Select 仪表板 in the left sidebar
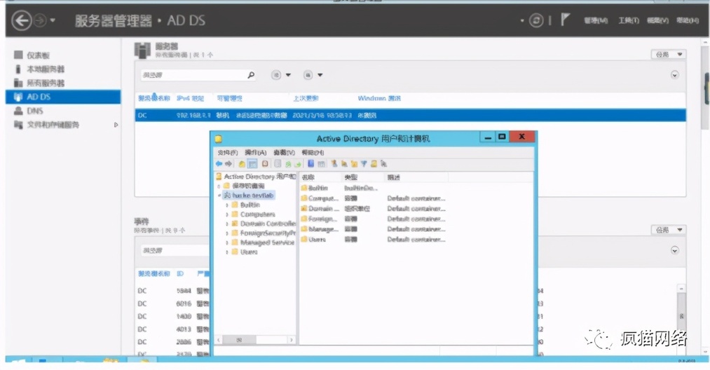Screen dimensions: 710x370 pyautogui.click(x=38, y=55)
